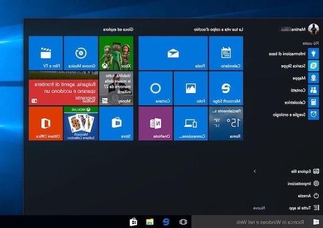This screenshot has width=323, height=228.
Task: Open the Film e TV tile
Action: click(46, 53)
